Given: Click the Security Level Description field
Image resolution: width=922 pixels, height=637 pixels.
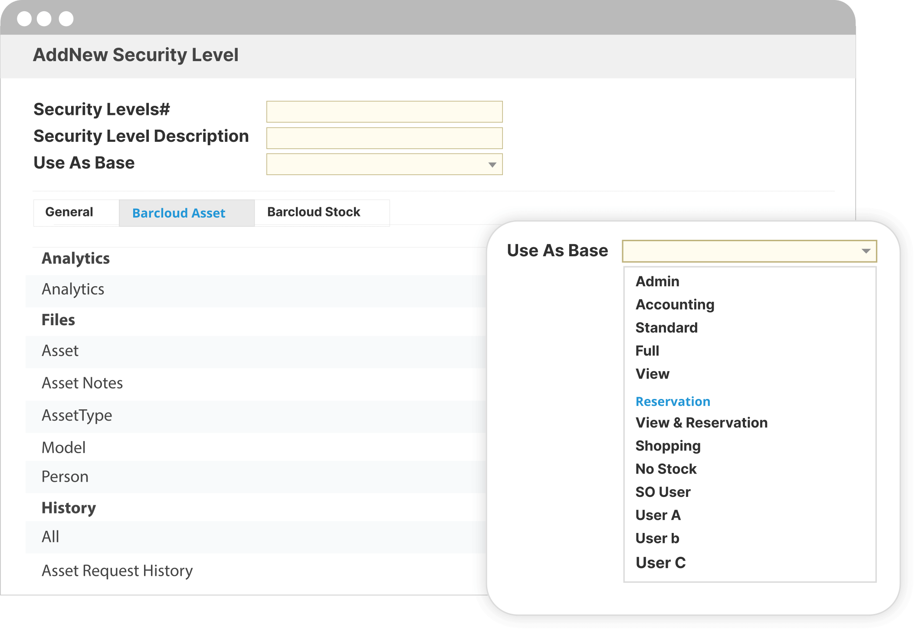Looking at the screenshot, I should coord(384,137).
